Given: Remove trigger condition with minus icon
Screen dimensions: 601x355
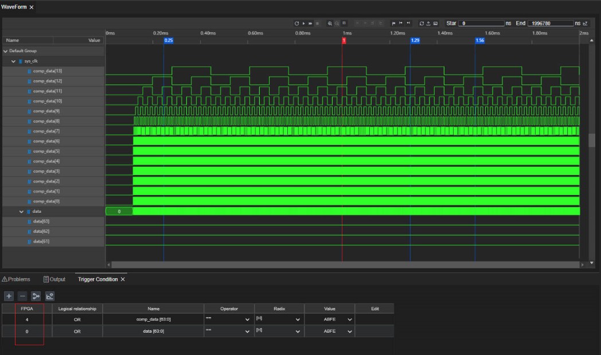Looking at the screenshot, I should pos(22,296).
